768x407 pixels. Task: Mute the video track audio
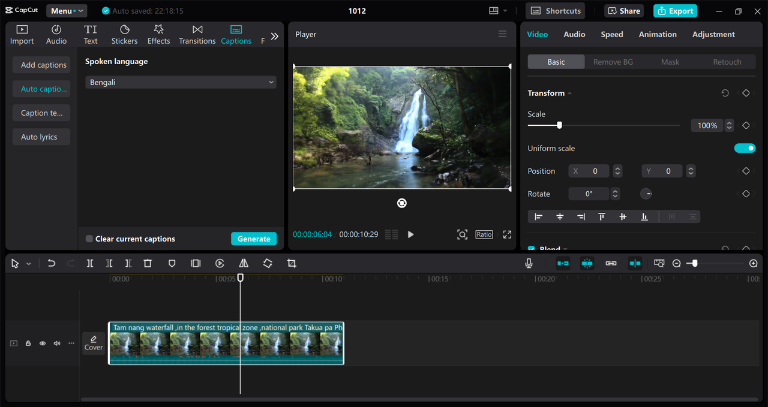pyautogui.click(x=57, y=343)
